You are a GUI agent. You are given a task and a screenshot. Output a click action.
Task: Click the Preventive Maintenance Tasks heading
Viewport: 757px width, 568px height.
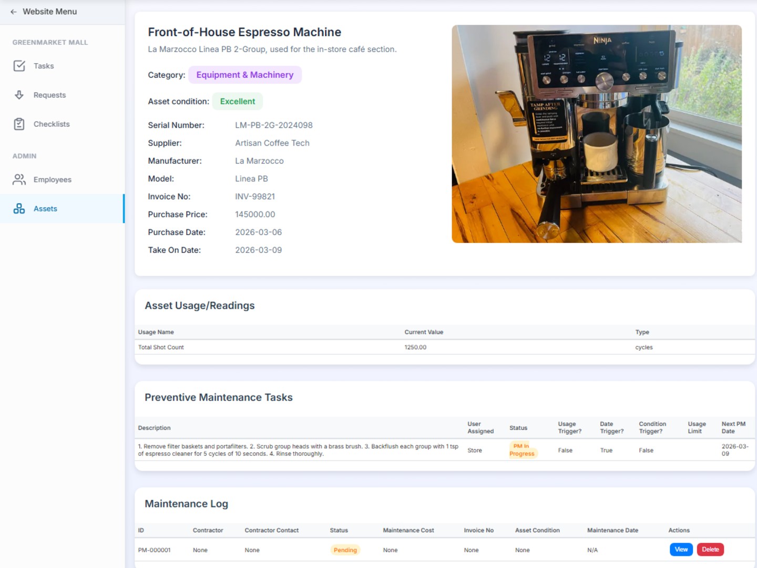[x=219, y=398]
